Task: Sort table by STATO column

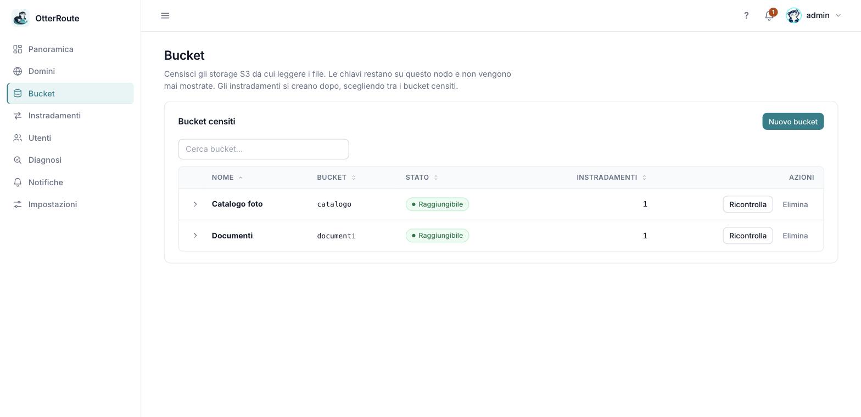Action: pos(422,178)
